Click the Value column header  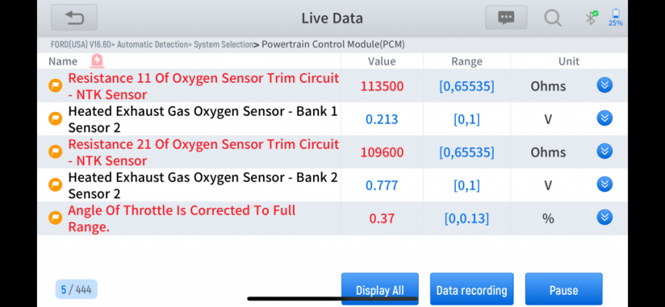(381, 61)
